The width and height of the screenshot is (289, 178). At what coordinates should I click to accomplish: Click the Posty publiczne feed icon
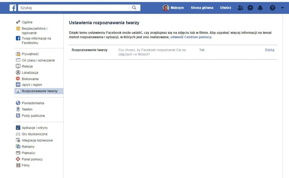18,116
